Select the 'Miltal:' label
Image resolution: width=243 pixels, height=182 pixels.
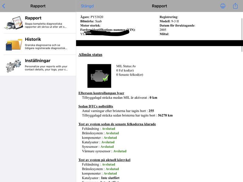coord(164,34)
